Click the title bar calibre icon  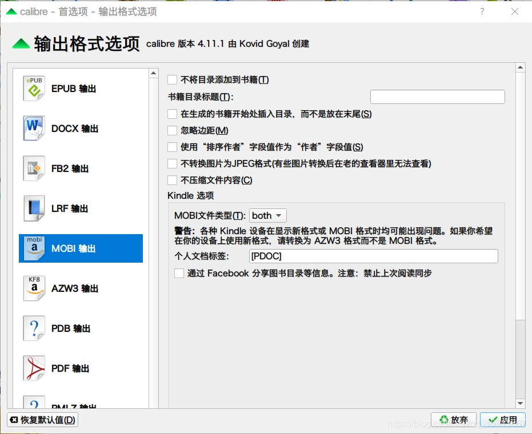point(11,11)
